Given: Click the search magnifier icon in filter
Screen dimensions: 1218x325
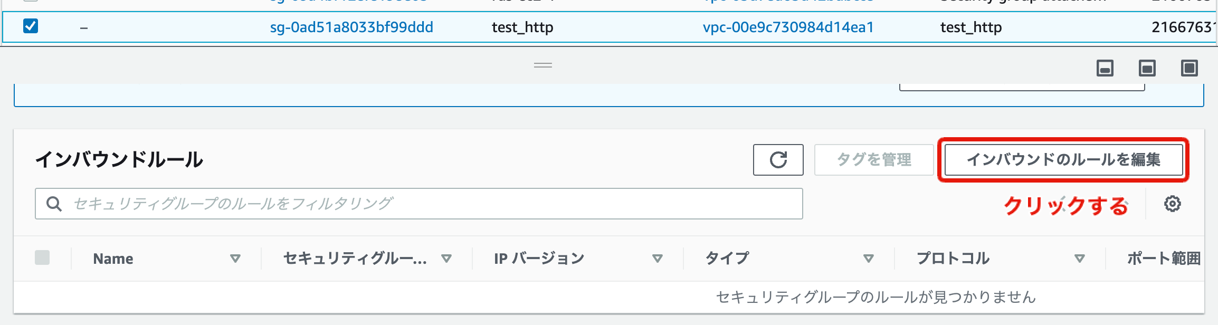Looking at the screenshot, I should tap(54, 204).
